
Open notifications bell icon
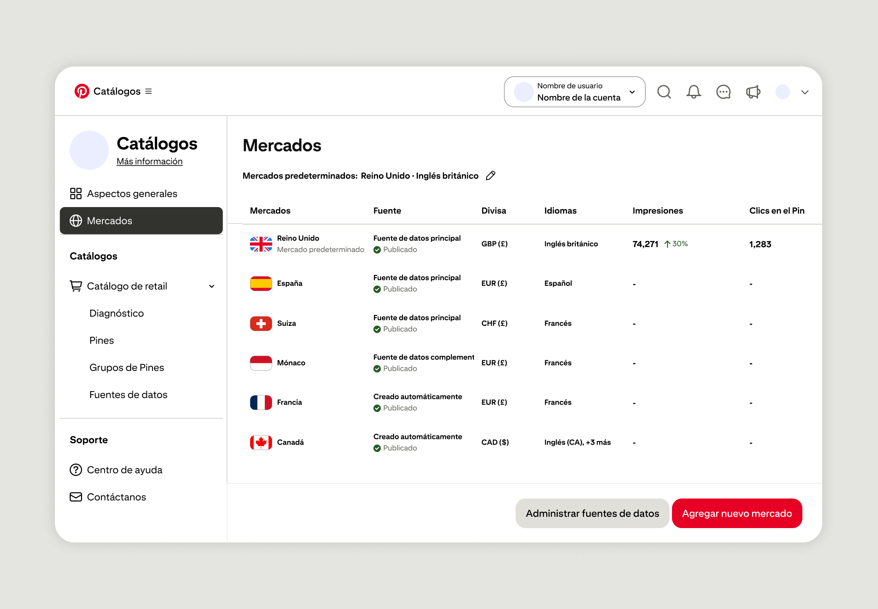pyautogui.click(x=694, y=92)
